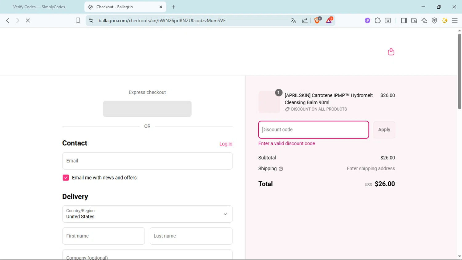Open the translate page icon
This screenshot has height=260, width=462.
pos(293,20)
